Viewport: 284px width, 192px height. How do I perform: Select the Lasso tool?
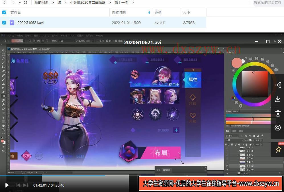pos(3,58)
